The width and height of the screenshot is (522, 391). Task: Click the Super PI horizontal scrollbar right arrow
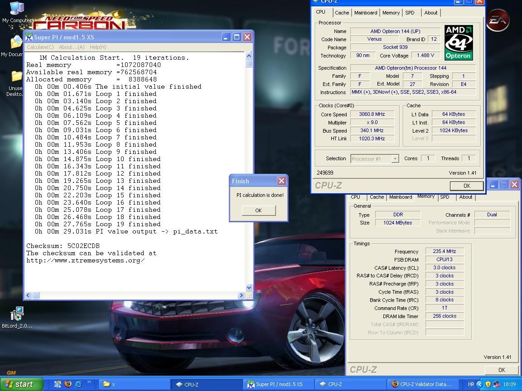click(242, 295)
